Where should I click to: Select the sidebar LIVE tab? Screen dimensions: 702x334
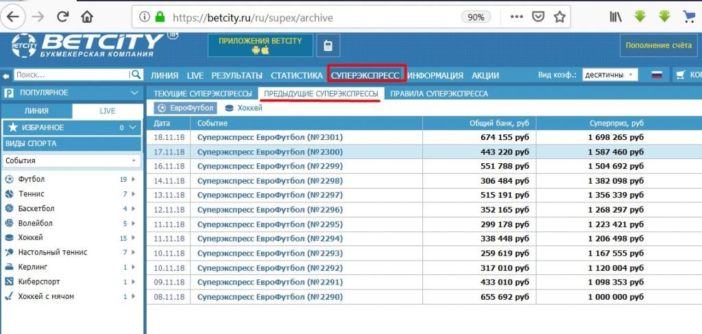point(108,111)
